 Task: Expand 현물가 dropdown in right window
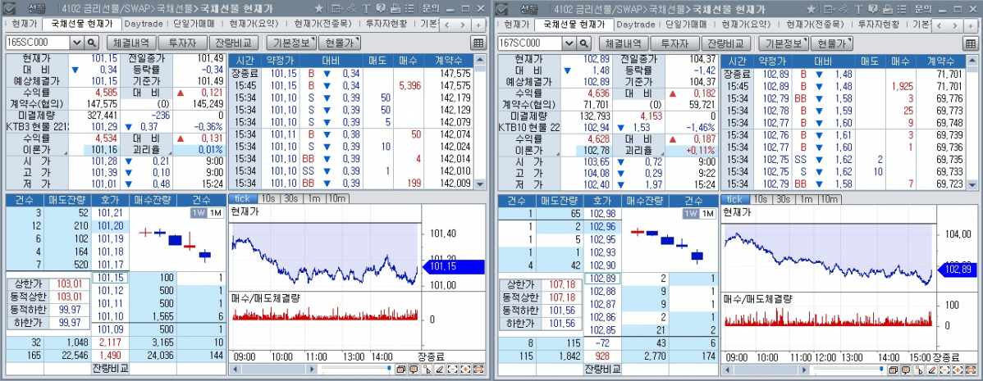click(831, 43)
